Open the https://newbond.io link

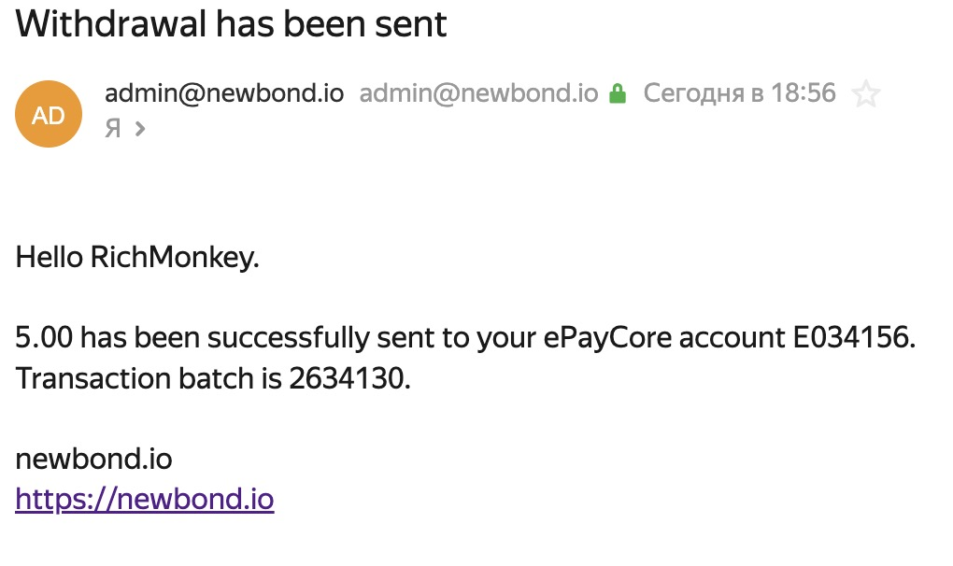pyautogui.click(x=145, y=499)
